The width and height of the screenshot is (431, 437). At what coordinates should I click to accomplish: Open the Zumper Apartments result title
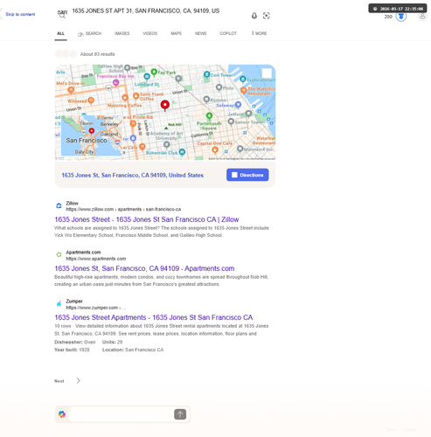click(x=154, y=317)
